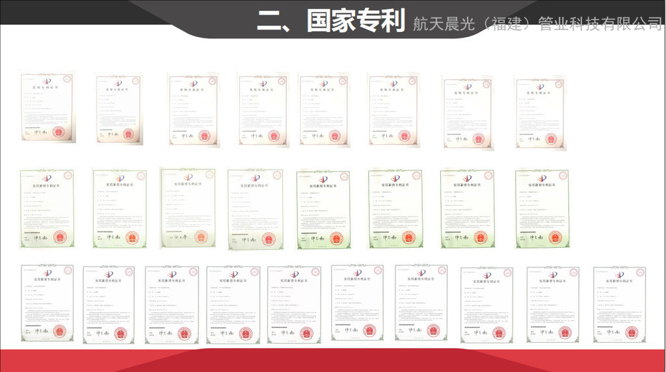The height and width of the screenshot is (372, 666).
Task: Open the third certificate in the bottom row
Action: pos(172,304)
